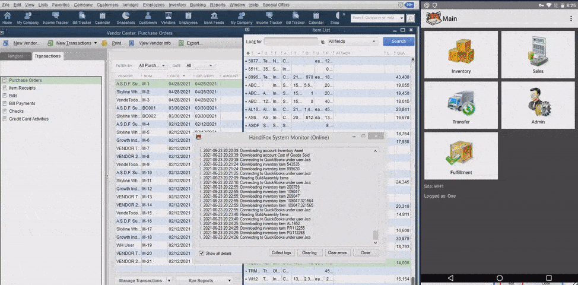Tap the Android home circle button
Image resolution: width=578 pixels, height=285 pixels.
[x=500, y=278]
